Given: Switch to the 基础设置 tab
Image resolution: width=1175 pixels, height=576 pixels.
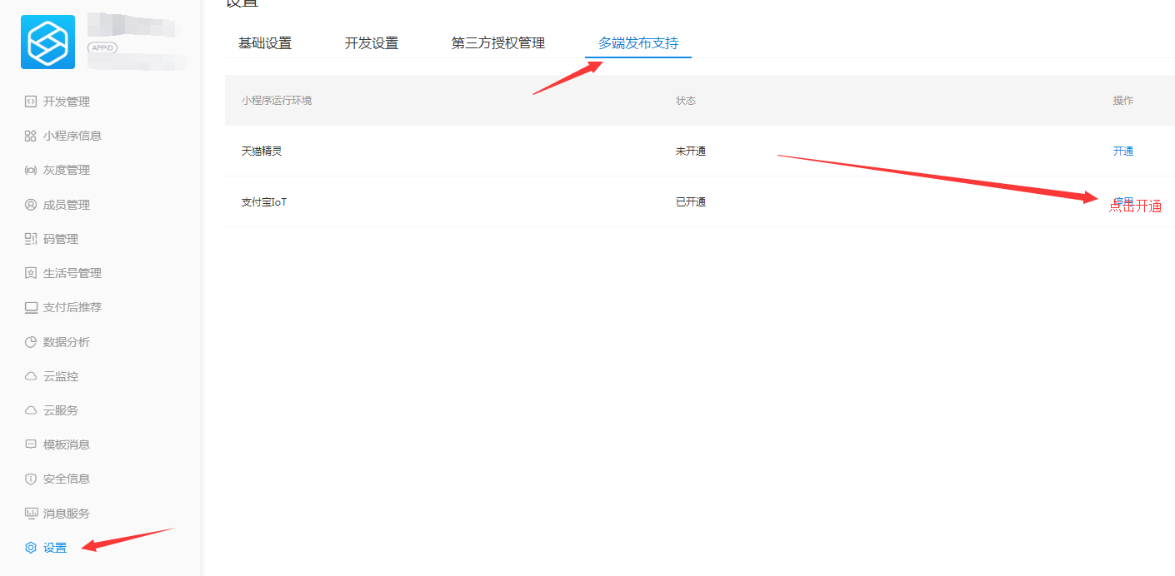Looking at the screenshot, I should [x=265, y=43].
